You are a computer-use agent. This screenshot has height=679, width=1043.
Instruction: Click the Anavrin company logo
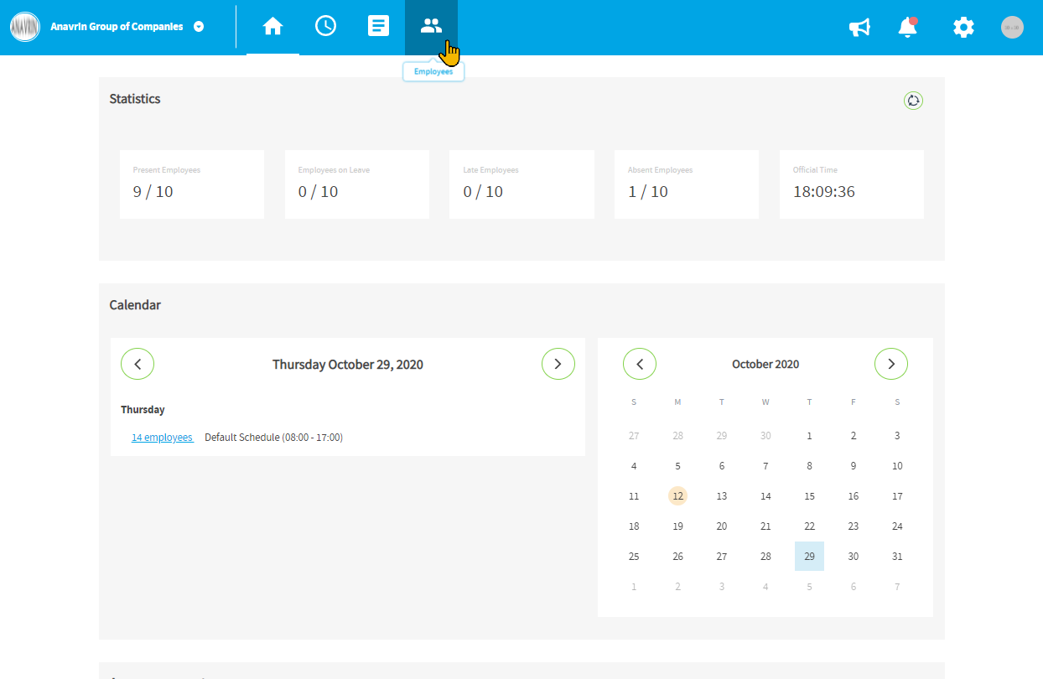(x=25, y=27)
